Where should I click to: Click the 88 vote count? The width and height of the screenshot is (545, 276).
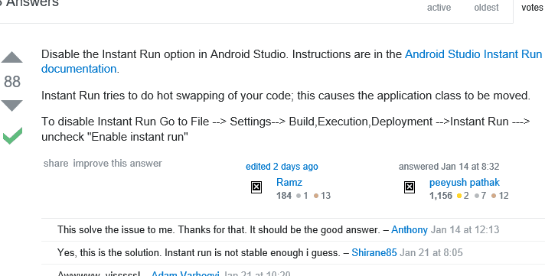coord(12,82)
